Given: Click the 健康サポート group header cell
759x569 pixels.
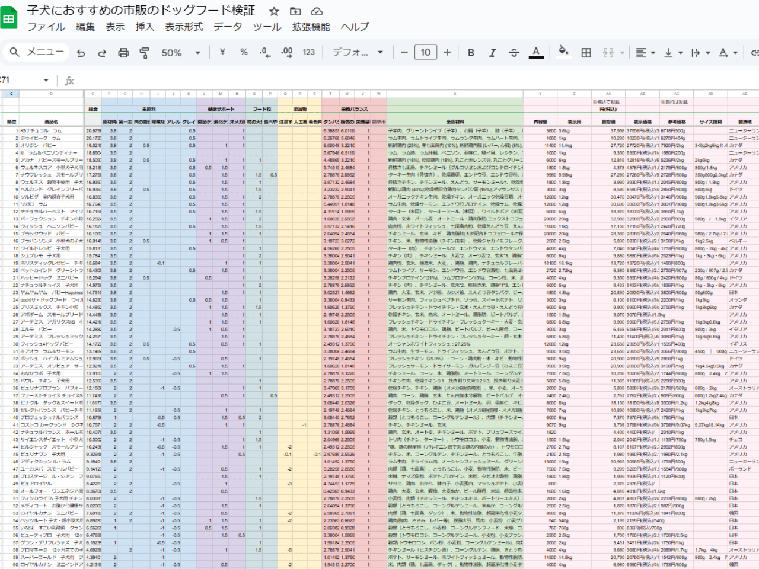Looking at the screenshot, I should click(x=221, y=109).
